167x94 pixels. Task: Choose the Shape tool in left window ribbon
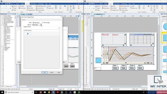pyautogui.click(x=14, y=8)
